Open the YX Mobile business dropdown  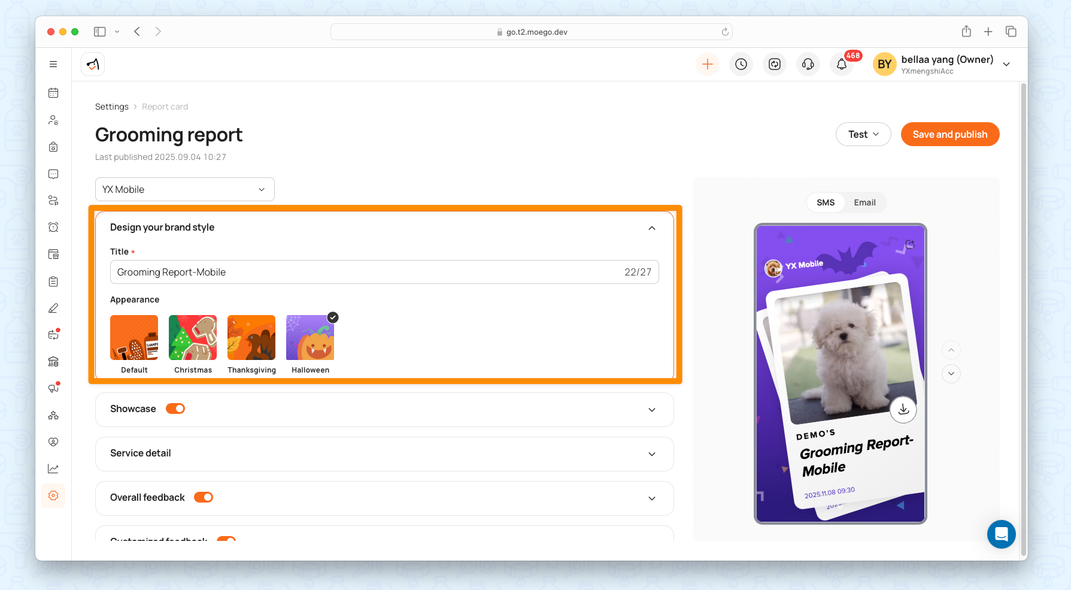tap(184, 189)
